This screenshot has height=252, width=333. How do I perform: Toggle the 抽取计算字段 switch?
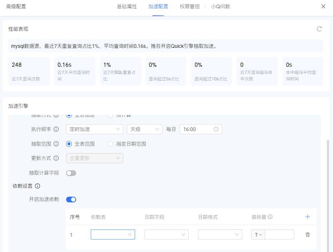(71, 173)
